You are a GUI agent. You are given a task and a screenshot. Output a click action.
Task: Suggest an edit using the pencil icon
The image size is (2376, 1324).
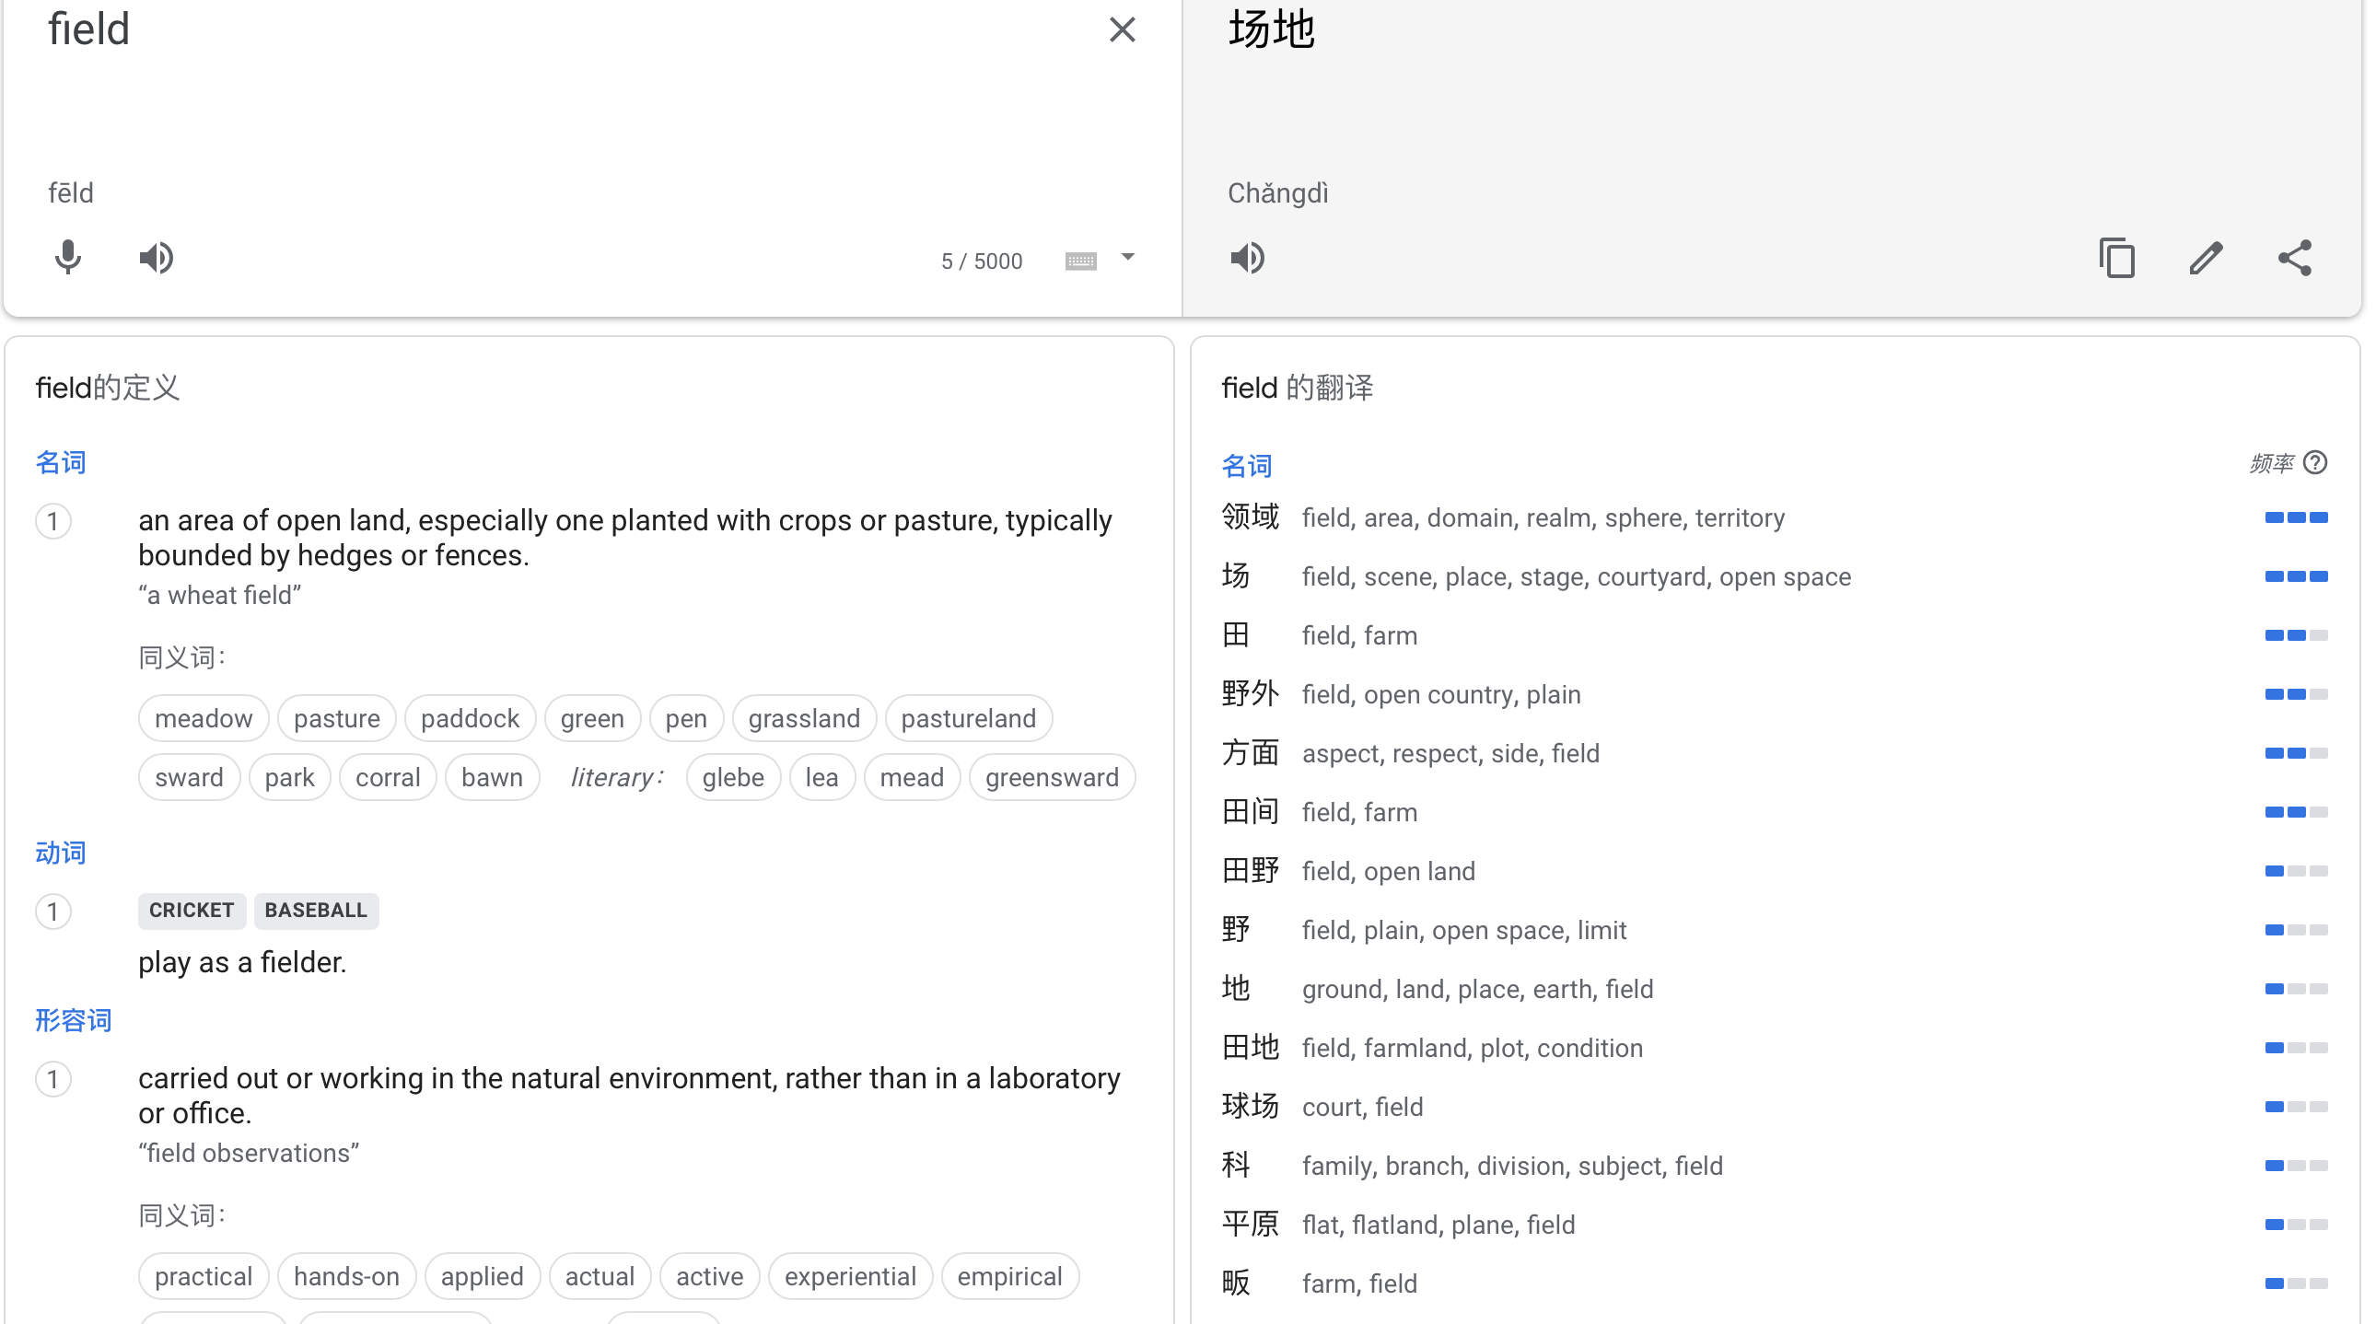pos(2206,258)
